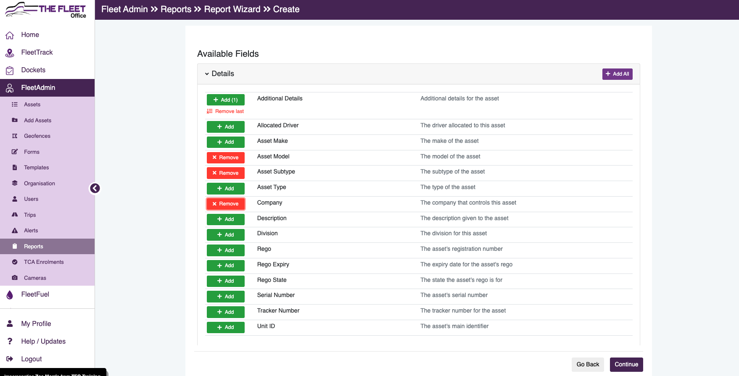Click the Logout arrow icon
739x376 pixels.
tap(10, 359)
